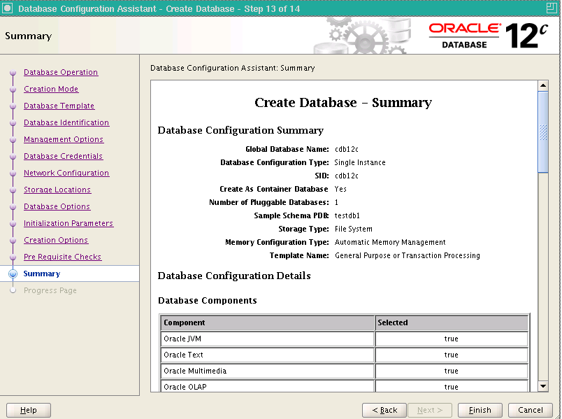This screenshot has width=562, height=419.
Task: Go to Database Operation step
Action: tap(61, 72)
